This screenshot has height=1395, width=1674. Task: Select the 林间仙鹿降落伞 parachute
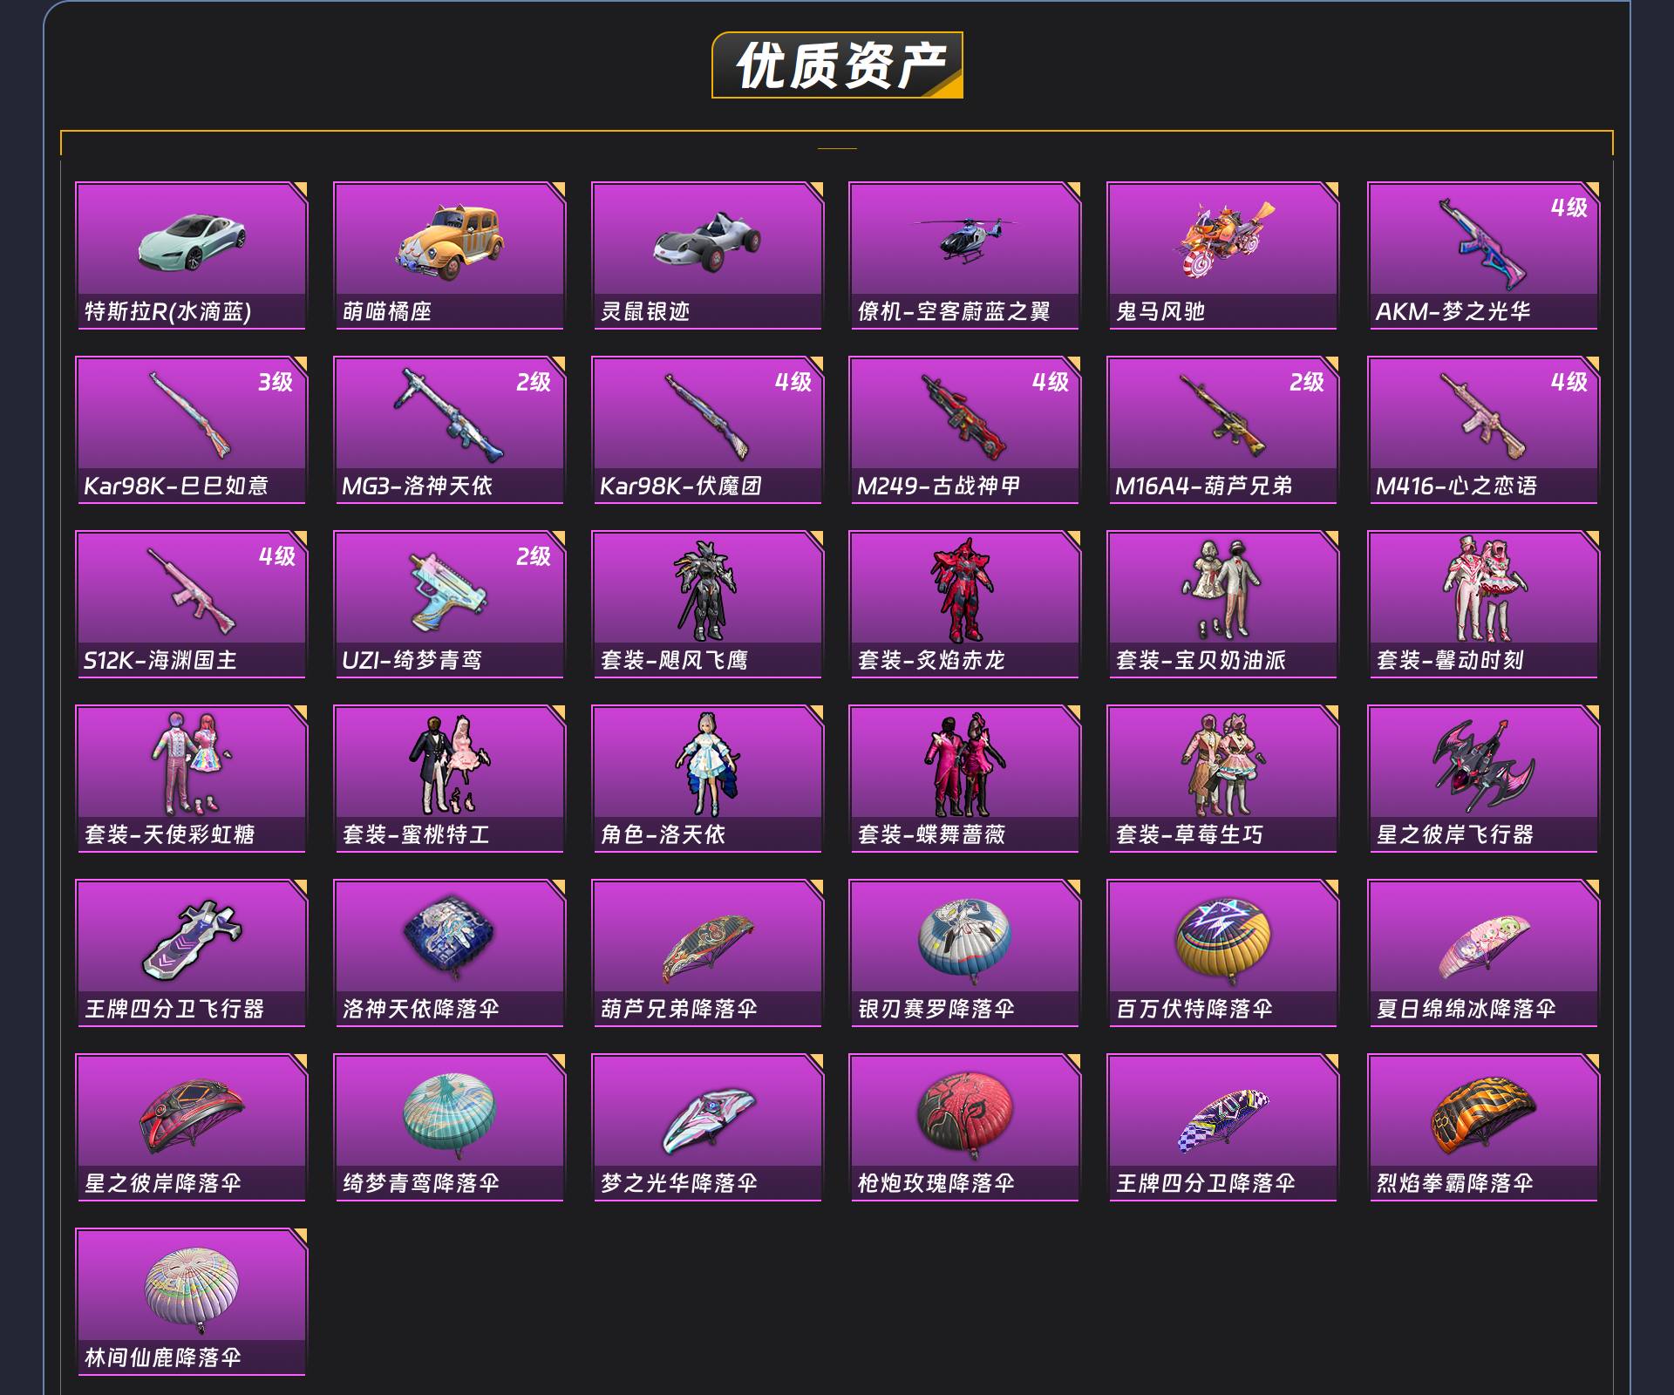tap(191, 1302)
